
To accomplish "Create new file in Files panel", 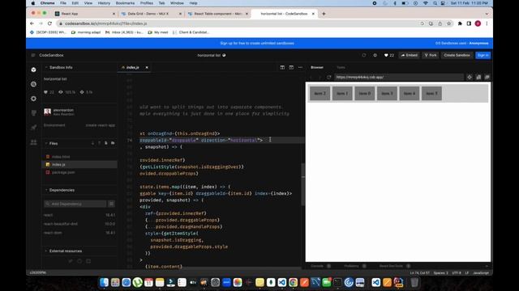I will 106,143.
